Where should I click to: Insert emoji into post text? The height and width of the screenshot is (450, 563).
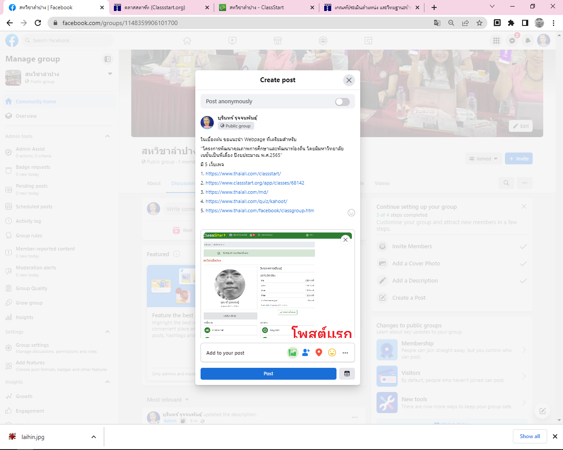click(351, 213)
